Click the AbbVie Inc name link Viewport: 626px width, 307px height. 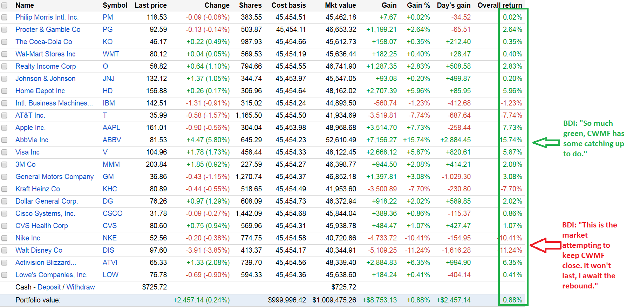click(32, 140)
